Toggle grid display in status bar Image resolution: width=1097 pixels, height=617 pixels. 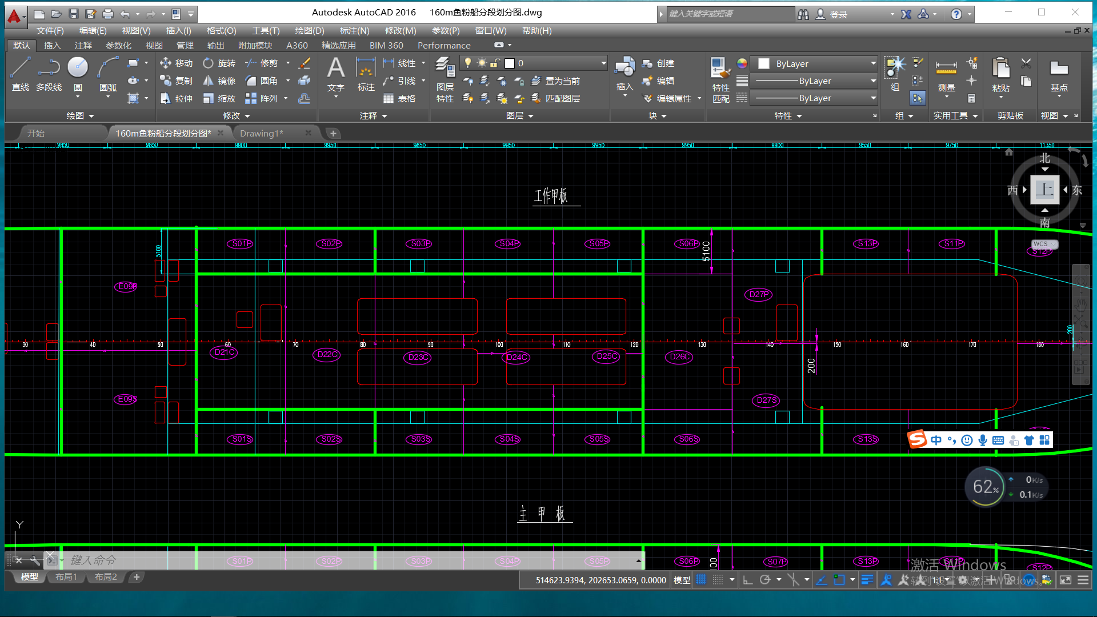pyautogui.click(x=701, y=580)
